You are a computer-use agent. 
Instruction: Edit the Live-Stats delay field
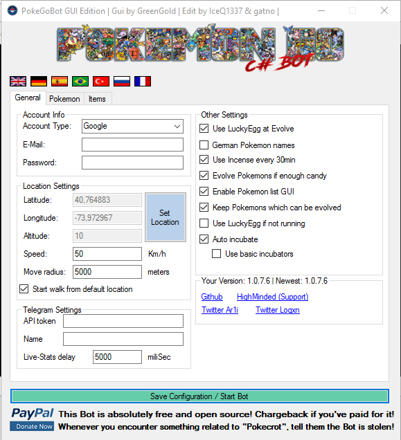(117, 357)
